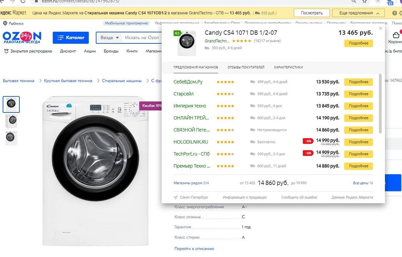The height and width of the screenshot is (257, 402).
Task: Open the Бренды menu item
Action: tap(111, 51)
